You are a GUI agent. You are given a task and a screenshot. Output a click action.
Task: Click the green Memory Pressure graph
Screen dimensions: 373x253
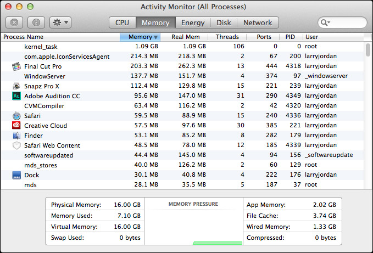pos(218,243)
